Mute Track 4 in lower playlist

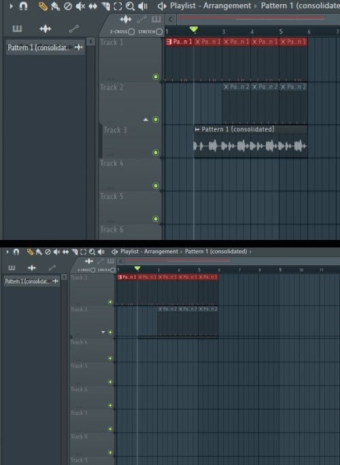click(110, 358)
